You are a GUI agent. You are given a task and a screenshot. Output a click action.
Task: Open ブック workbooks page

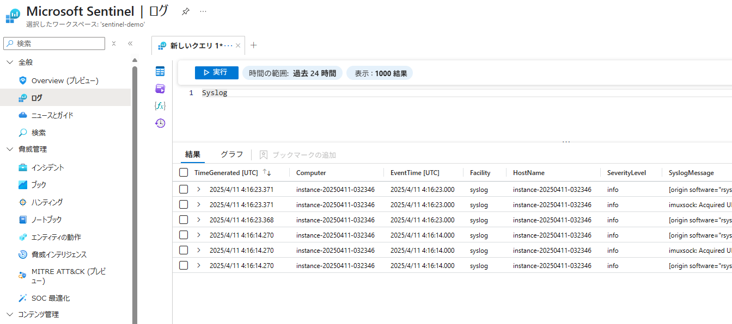(39, 185)
